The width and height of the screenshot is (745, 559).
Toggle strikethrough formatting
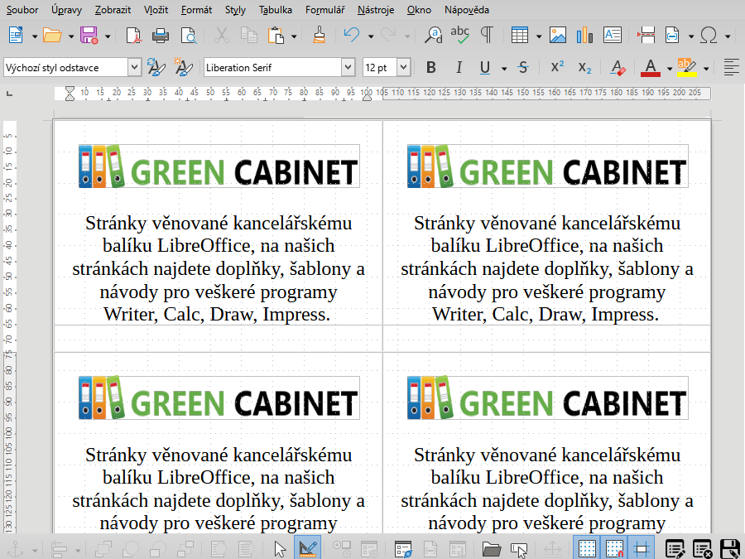523,68
